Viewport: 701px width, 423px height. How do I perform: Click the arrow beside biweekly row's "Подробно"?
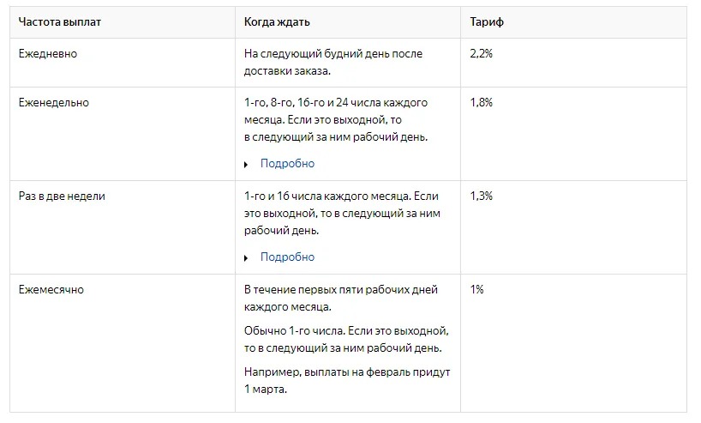tap(247, 257)
